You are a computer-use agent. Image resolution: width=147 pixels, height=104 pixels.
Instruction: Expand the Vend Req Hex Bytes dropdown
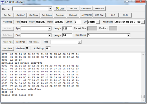(x=143, y=22)
